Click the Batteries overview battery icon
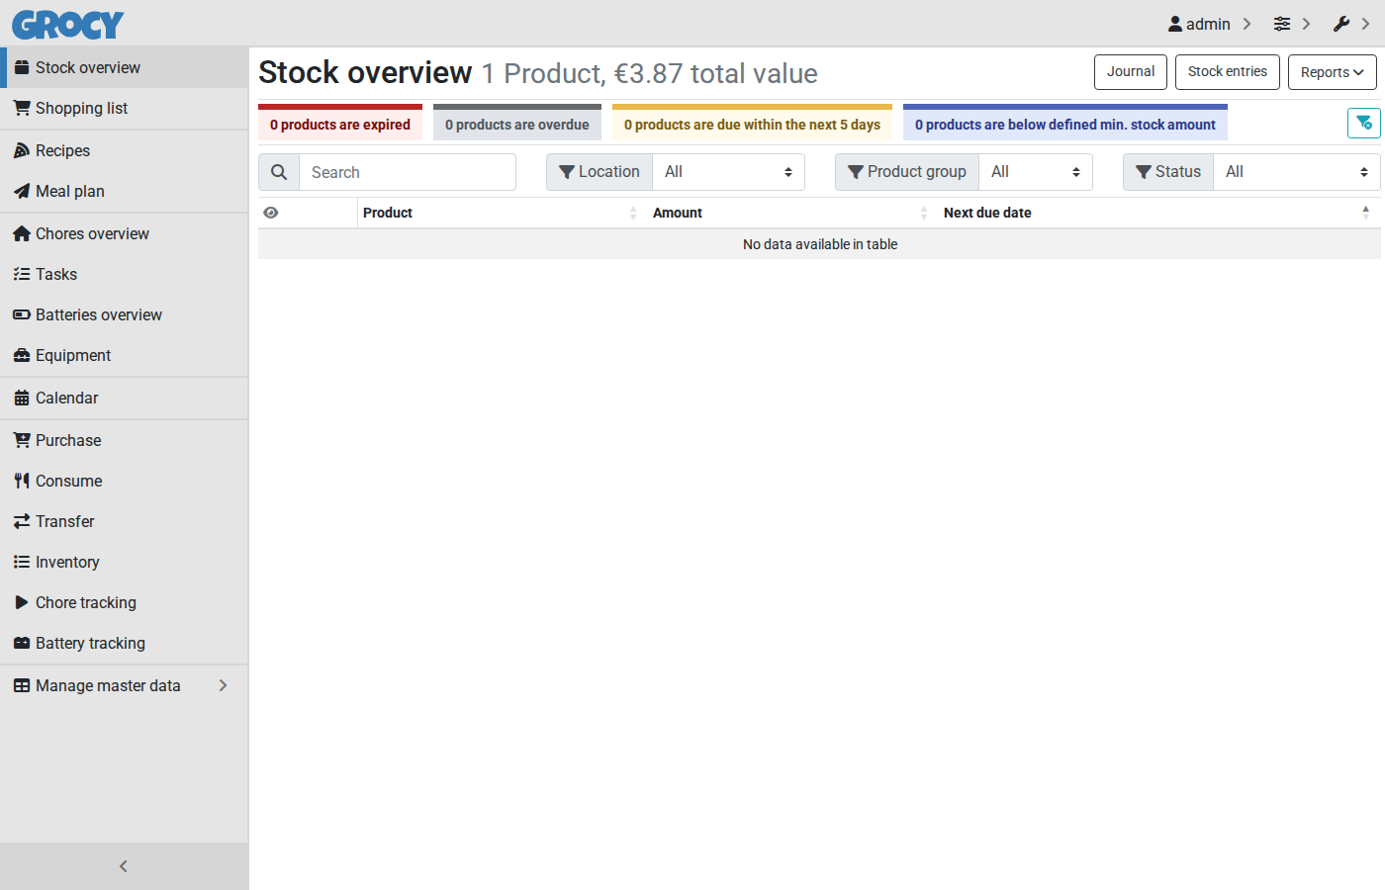Screen dimensions: 1385x890 pos(22,314)
